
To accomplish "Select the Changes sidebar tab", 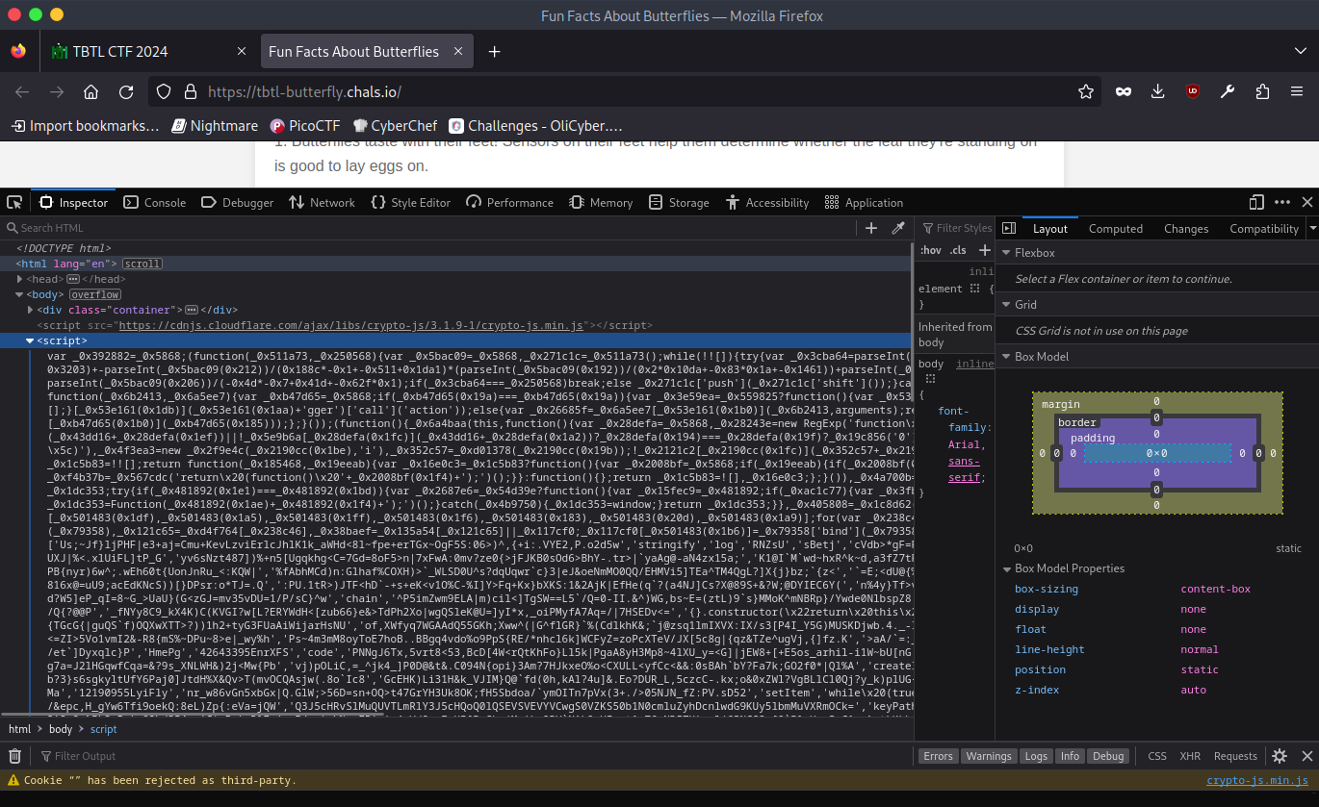I will pyautogui.click(x=1186, y=228).
